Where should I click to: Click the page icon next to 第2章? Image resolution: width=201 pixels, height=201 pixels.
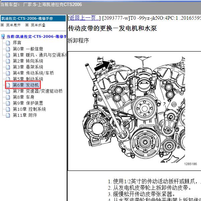pos(8,61)
